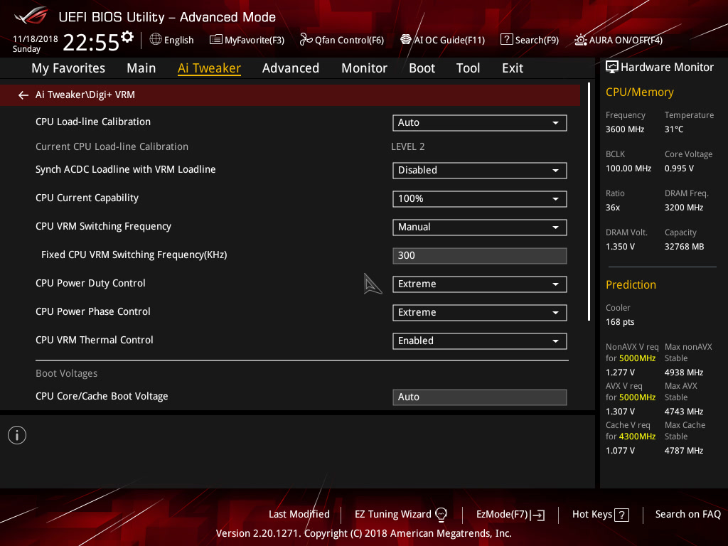
Task: Click the Hot Keys question box icon
Action: (x=621, y=515)
